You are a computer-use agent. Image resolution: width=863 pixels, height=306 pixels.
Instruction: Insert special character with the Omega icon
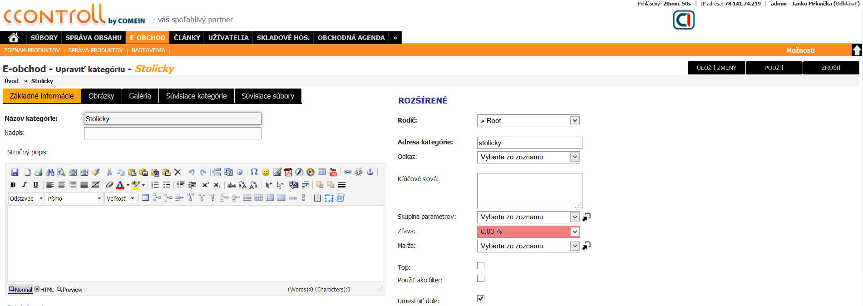click(x=254, y=173)
